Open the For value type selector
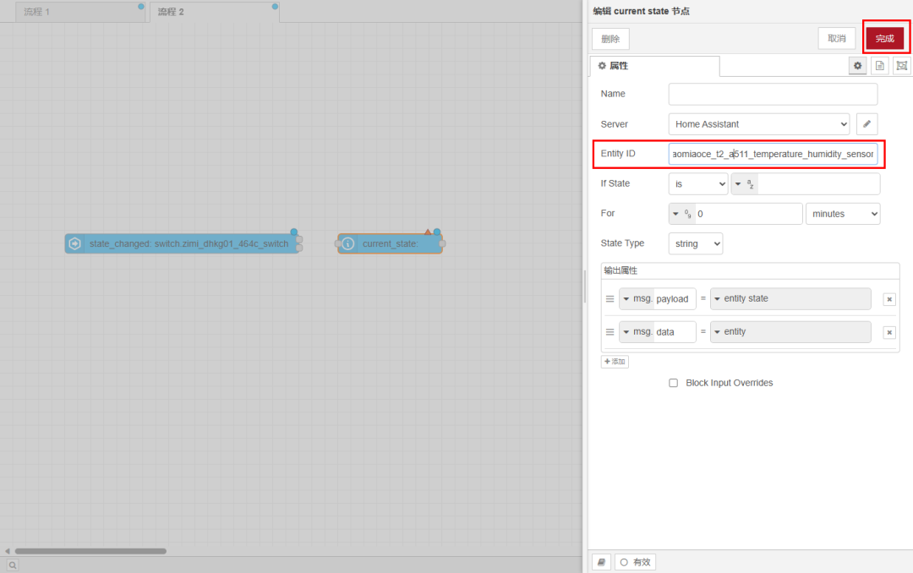The width and height of the screenshot is (913, 573). tap(682, 214)
